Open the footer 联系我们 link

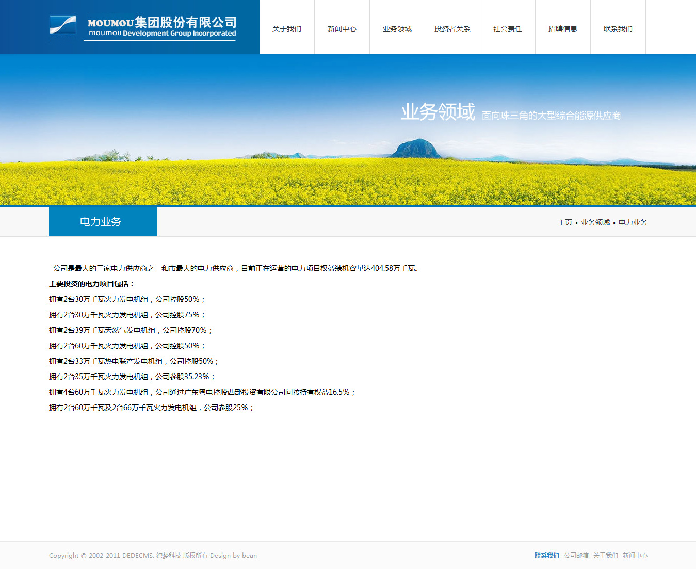coord(546,556)
